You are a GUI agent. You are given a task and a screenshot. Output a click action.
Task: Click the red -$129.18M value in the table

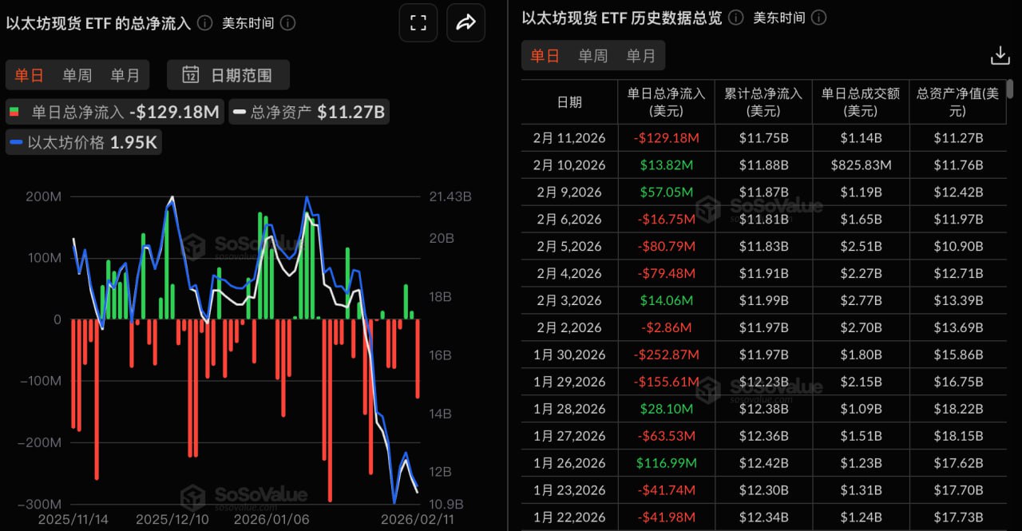point(667,138)
